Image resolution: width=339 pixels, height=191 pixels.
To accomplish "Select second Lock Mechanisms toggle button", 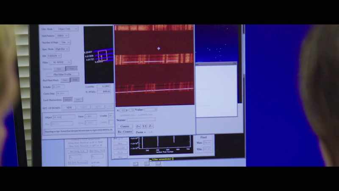I will (78, 100).
